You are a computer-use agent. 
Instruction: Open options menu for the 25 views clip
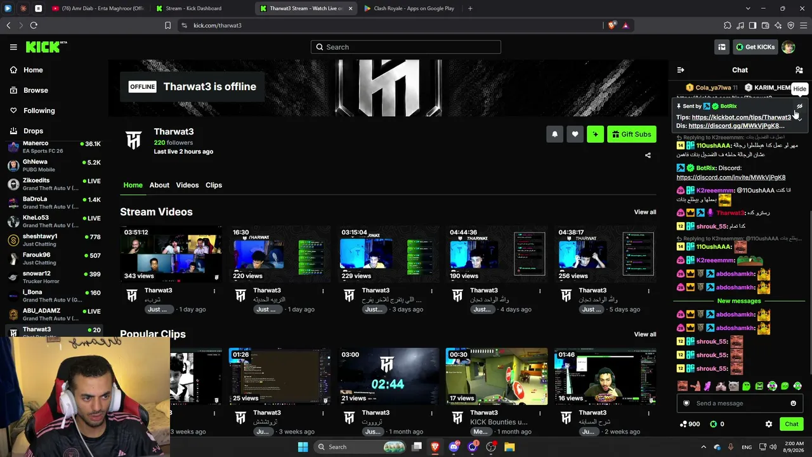tap(323, 413)
